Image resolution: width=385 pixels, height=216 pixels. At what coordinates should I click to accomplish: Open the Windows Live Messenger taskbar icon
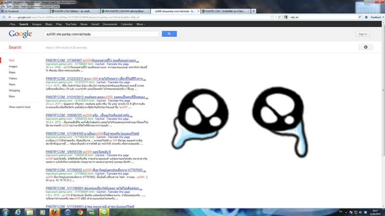tap(92, 212)
